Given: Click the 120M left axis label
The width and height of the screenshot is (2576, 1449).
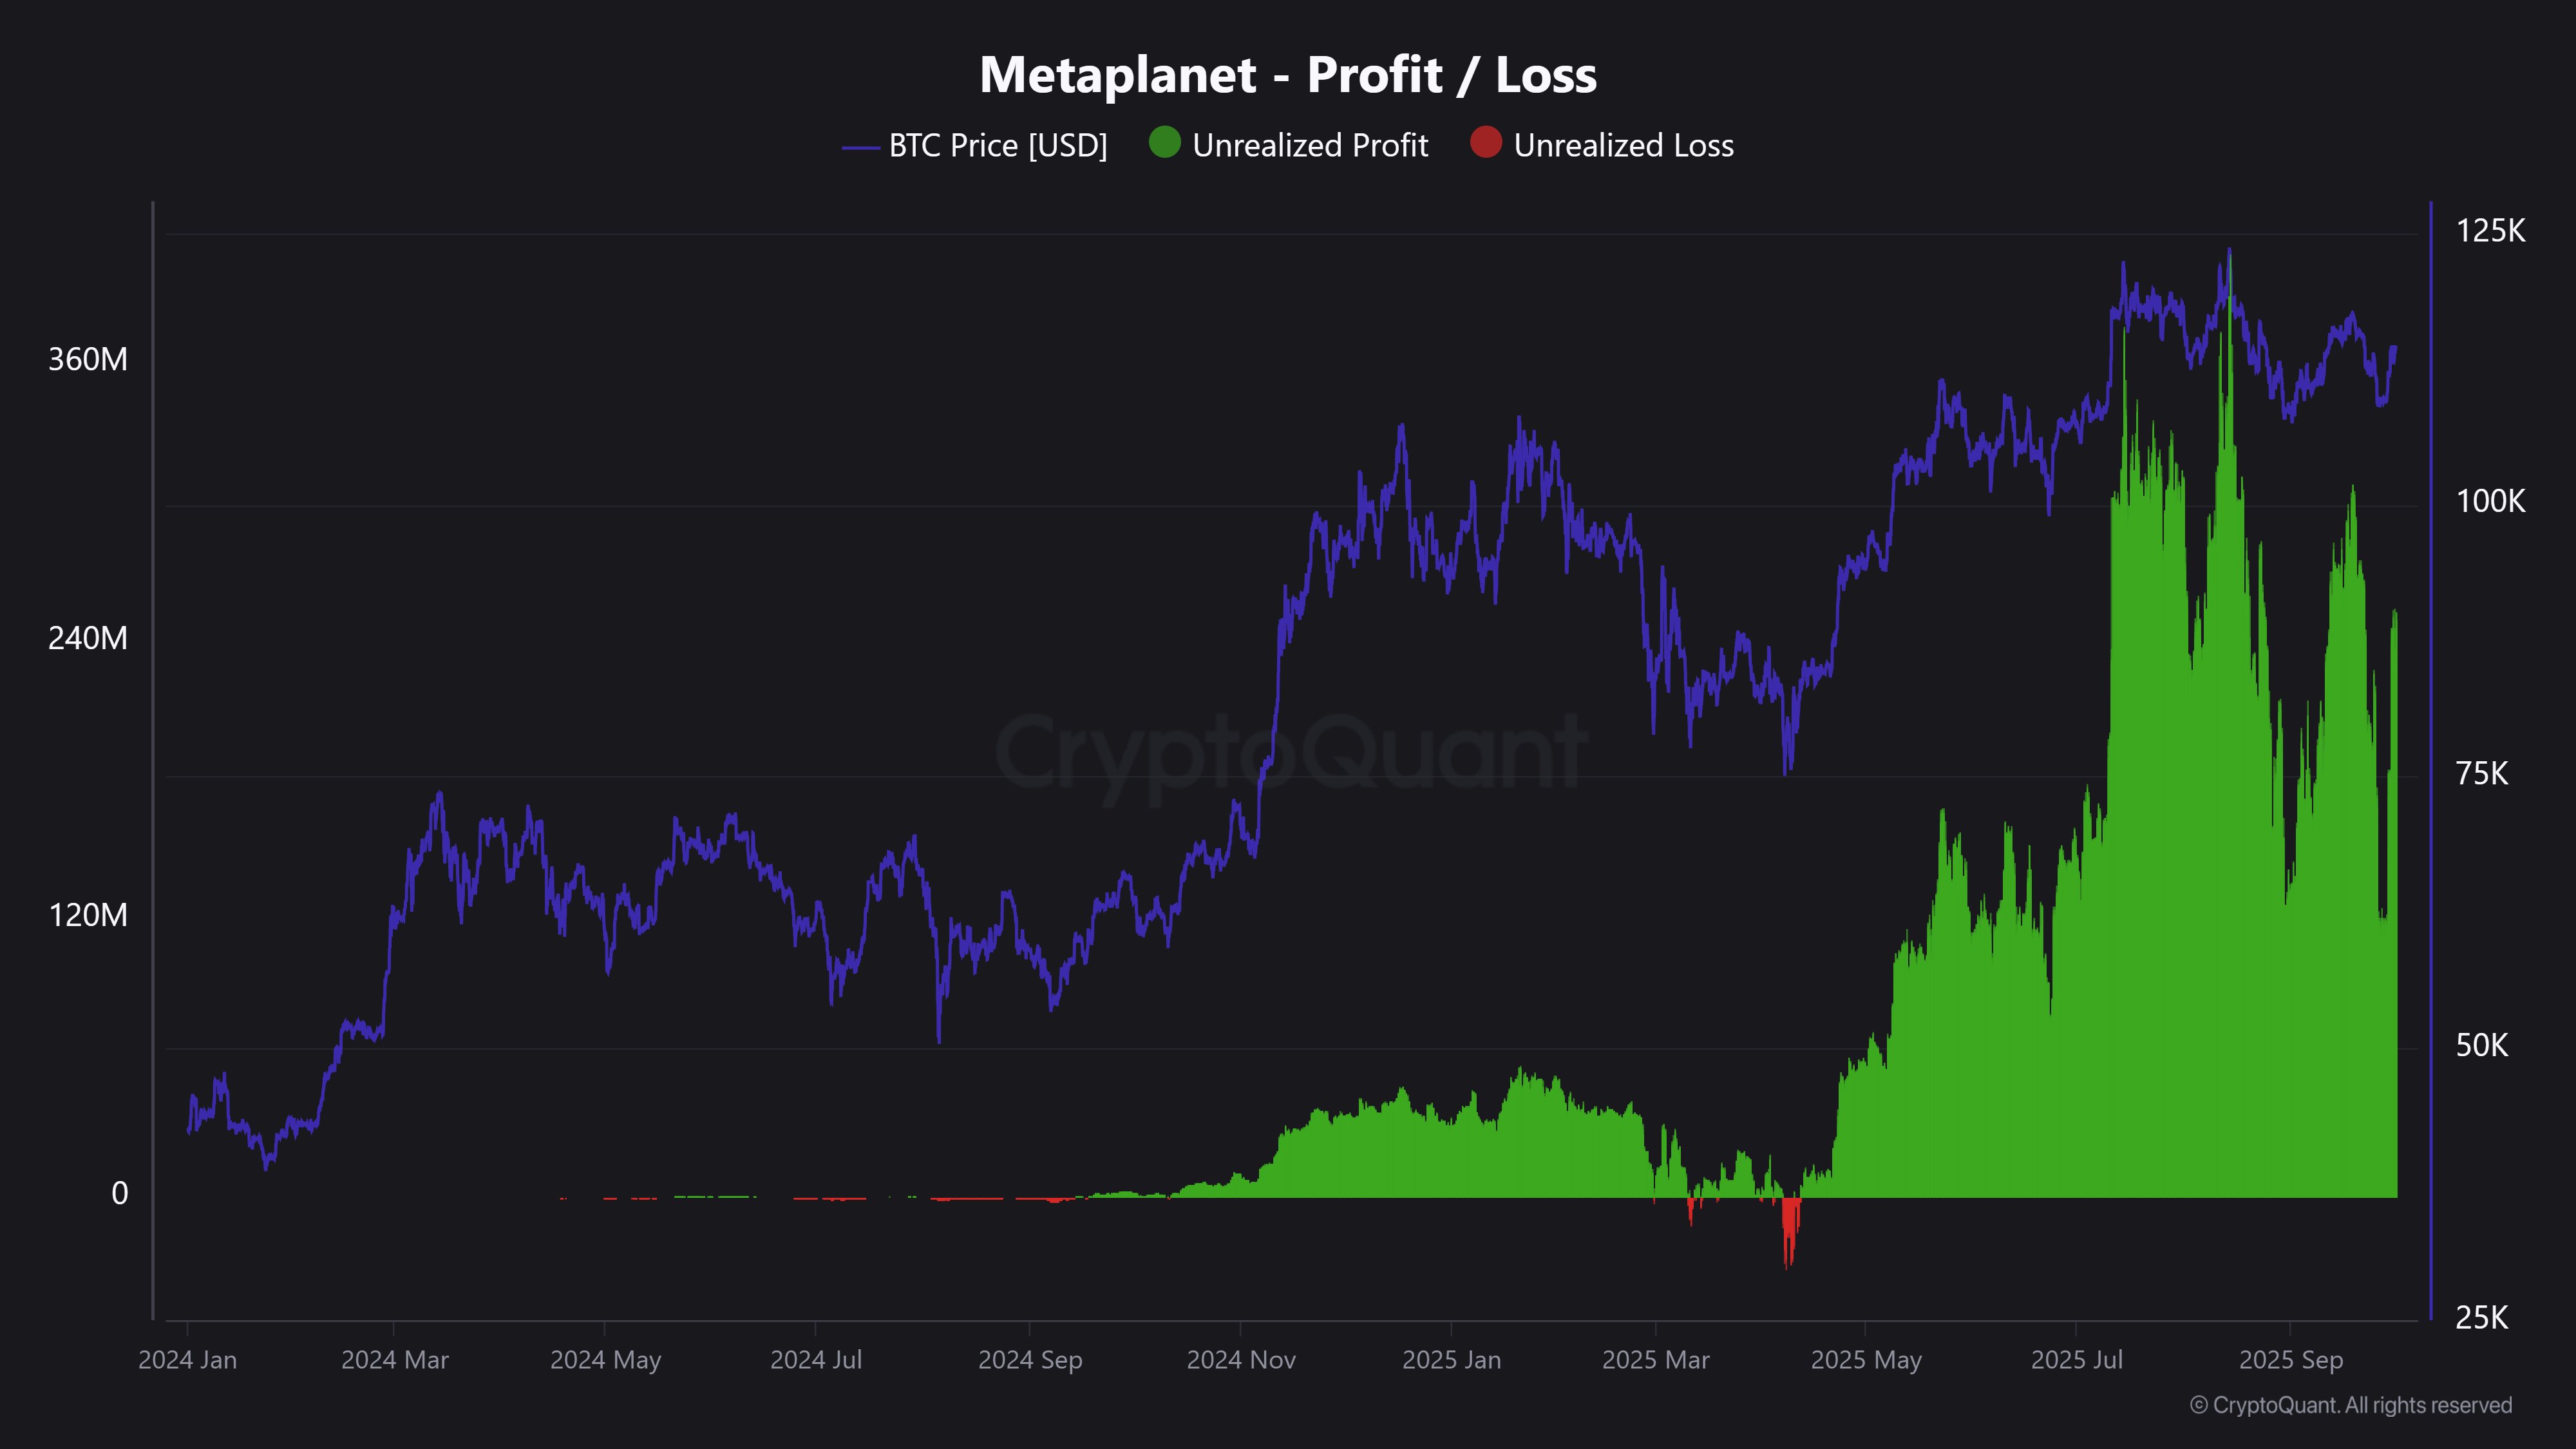Looking at the screenshot, I should coord(88,915).
